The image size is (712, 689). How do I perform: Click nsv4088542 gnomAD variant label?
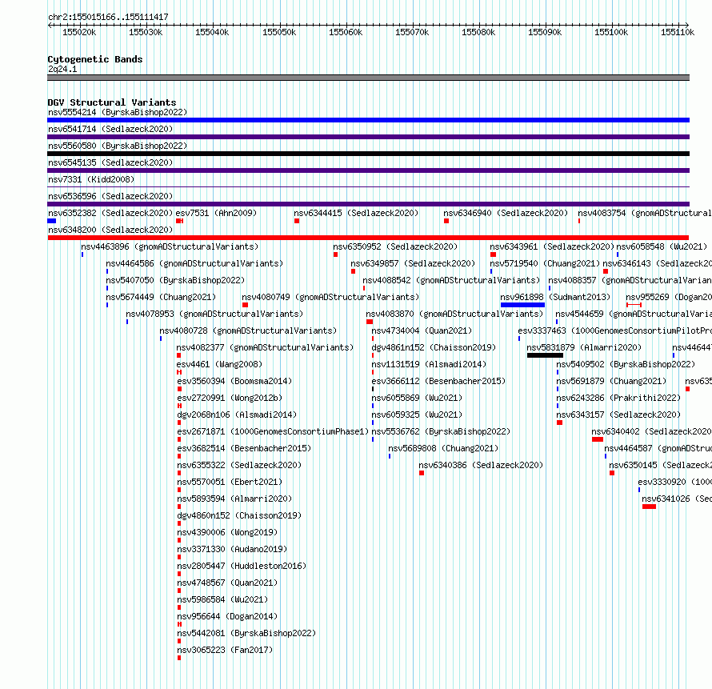pyautogui.click(x=451, y=280)
